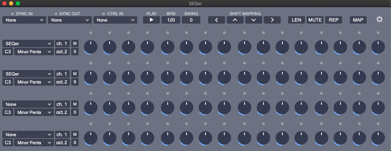Solo the first sequencer row with S
The image size is (391, 151).
[75, 52]
